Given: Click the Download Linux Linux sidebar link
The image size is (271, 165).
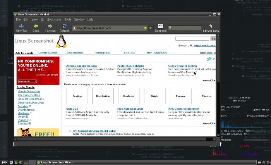Looking at the screenshot, I should [x=31, y=103].
